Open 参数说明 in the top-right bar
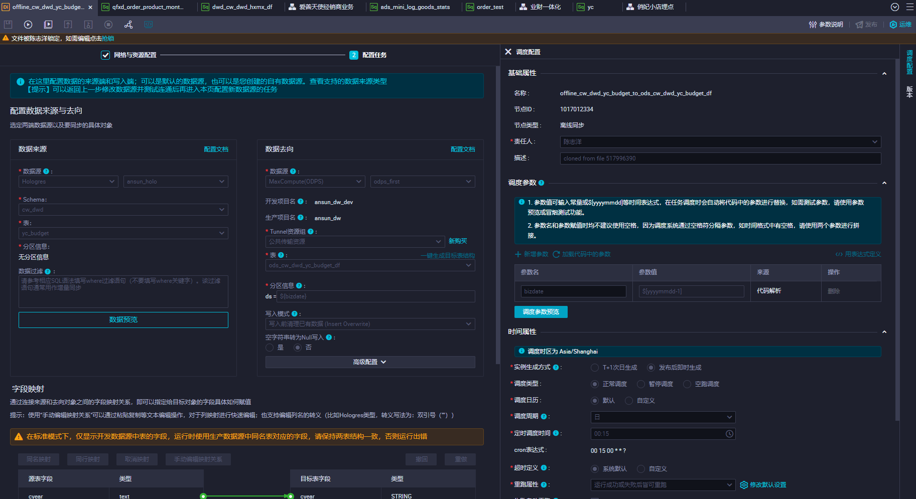The width and height of the screenshot is (916, 499). point(826,25)
